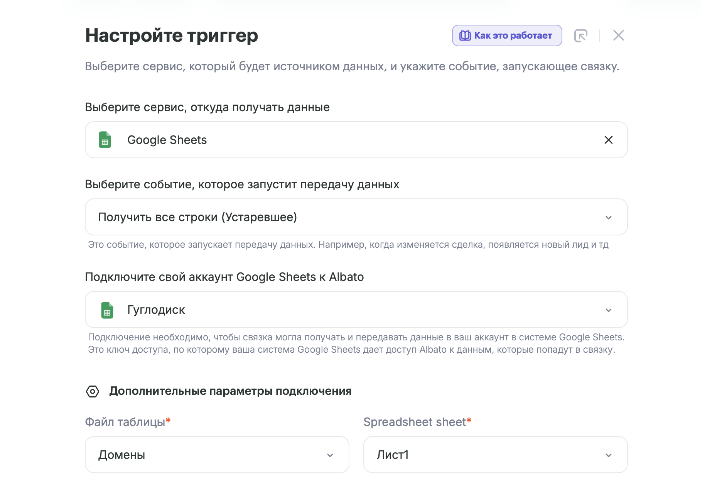
Task: Open the "Получить все строки" event dropdown
Action: click(347, 217)
